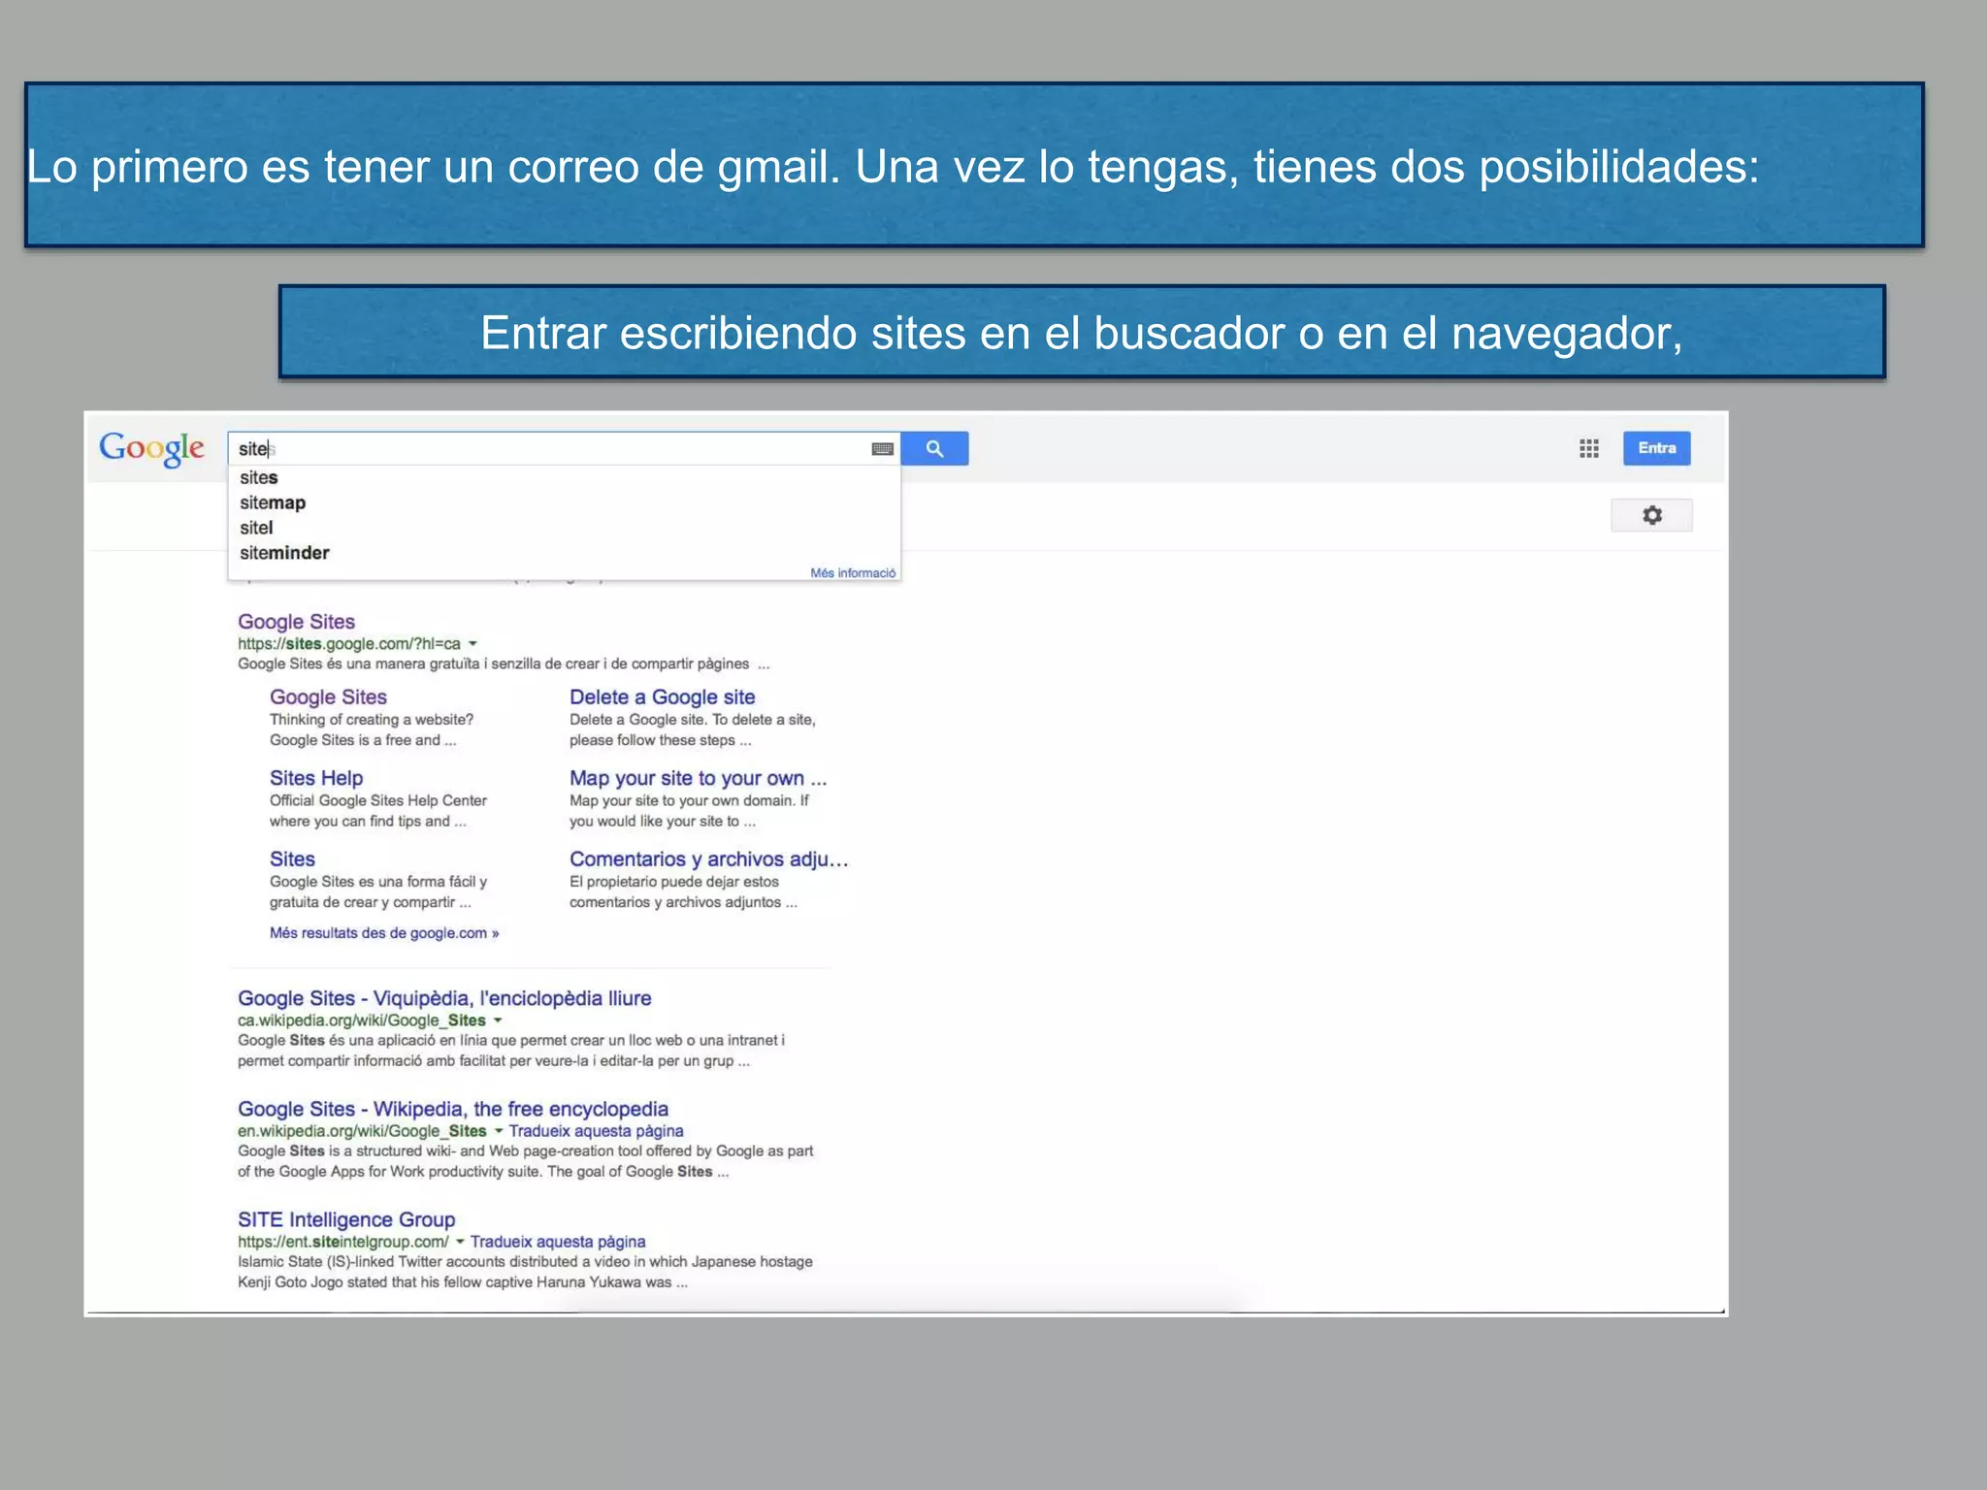Viewport: 1987px width, 1490px height.
Task: Open the 'Google Sites' sitelink about creating a website
Action: click(x=328, y=696)
